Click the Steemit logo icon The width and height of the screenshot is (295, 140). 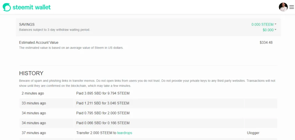tap(7, 7)
